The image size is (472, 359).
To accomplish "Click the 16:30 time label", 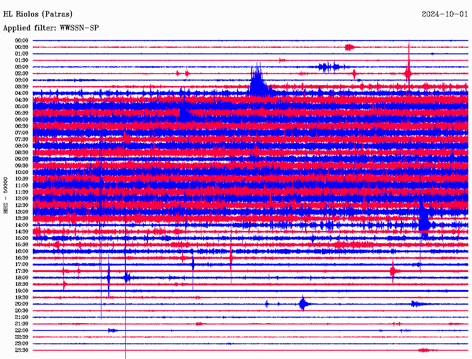I will 22,258.
